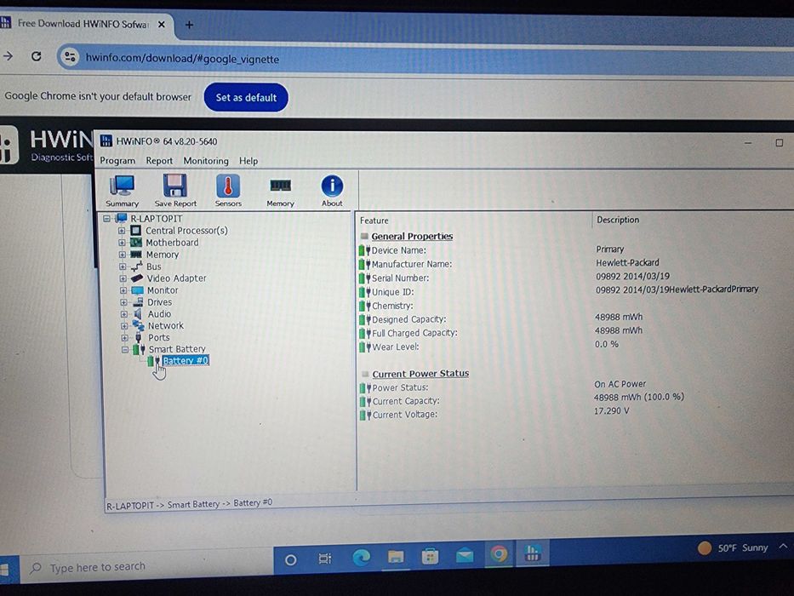Click the Save Report floppy icon
Screen dimensions: 794x596
click(175, 191)
